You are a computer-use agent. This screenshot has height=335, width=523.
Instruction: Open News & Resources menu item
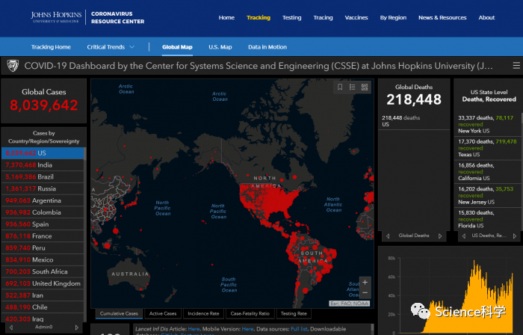point(442,17)
